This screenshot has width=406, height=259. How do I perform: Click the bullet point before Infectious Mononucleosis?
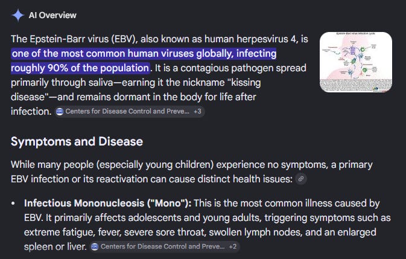[13, 203]
